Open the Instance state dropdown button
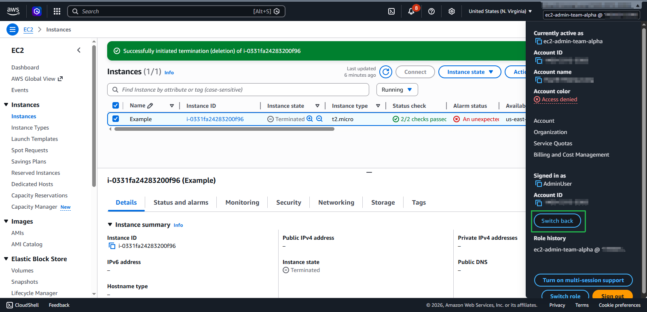The image size is (647, 312). [x=470, y=72]
